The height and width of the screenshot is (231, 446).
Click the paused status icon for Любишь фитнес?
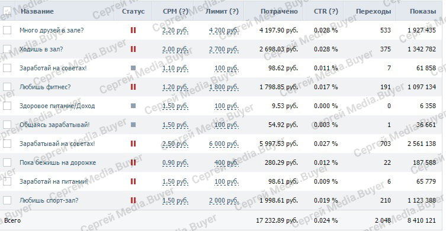pyautogui.click(x=133, y=87)
